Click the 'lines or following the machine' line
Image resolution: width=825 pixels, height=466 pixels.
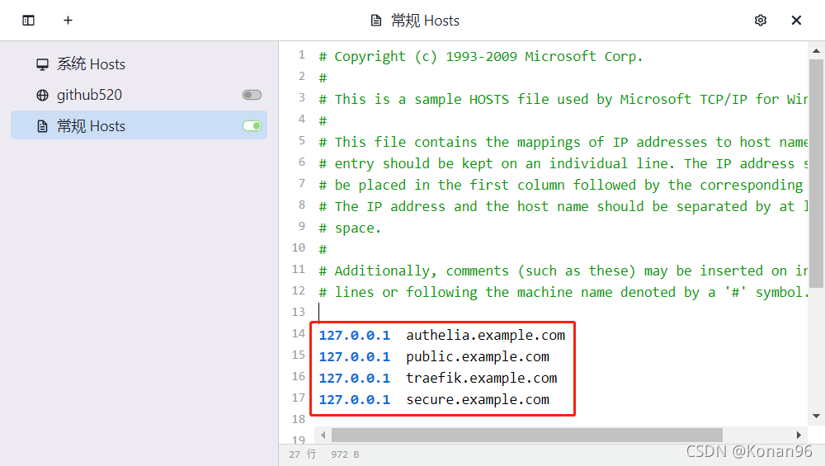tap(563, 293)
